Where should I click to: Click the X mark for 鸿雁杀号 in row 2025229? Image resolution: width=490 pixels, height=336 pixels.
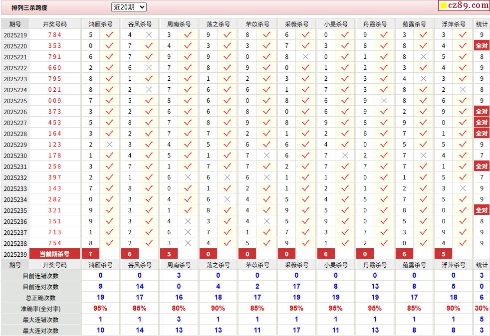click(x=109, y=144)
